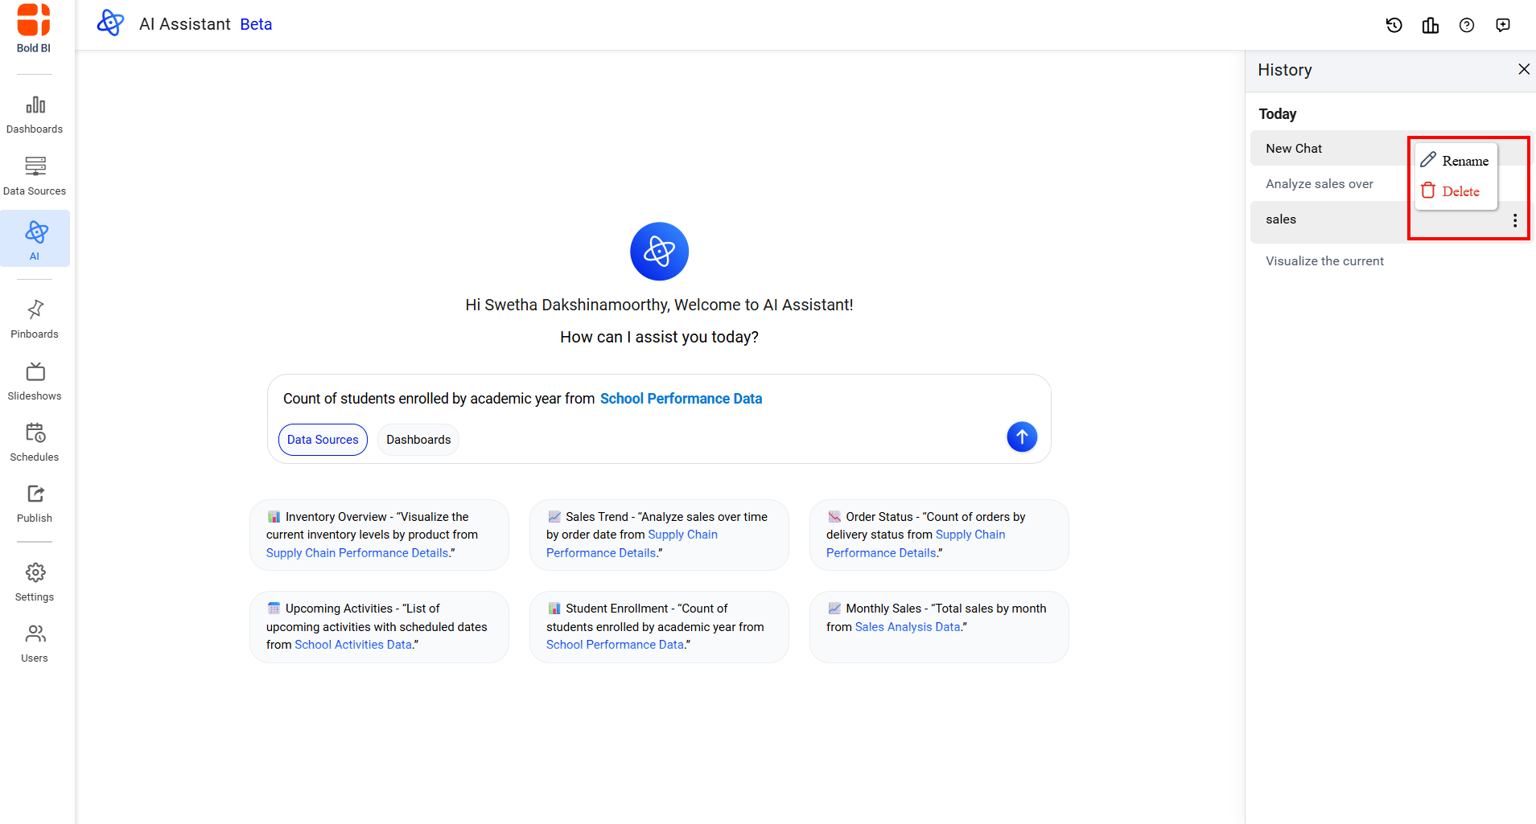Viewport: 1536px width, 824px height.
Task: Open the "Visualize the current" history chat
Action: 1324,261
